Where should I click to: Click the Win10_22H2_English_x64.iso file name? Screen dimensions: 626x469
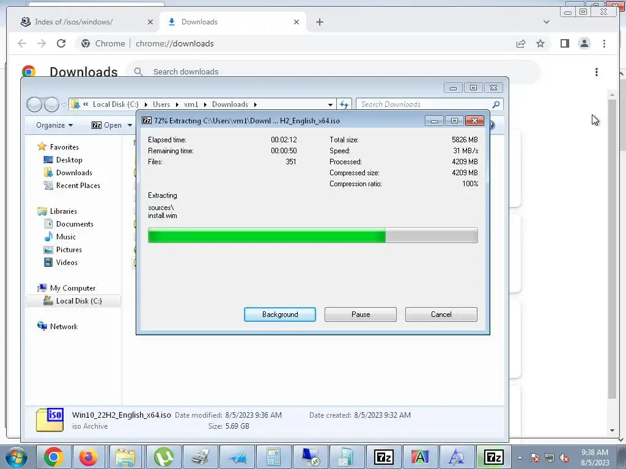coord(122,415)
